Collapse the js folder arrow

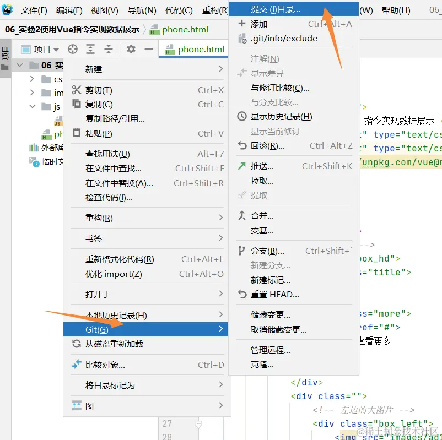(31, 106)
